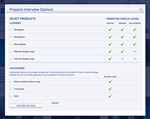Close the Prepare Interview Options dialog
This screenshot has height=119, width=150.
coord(141,9)
